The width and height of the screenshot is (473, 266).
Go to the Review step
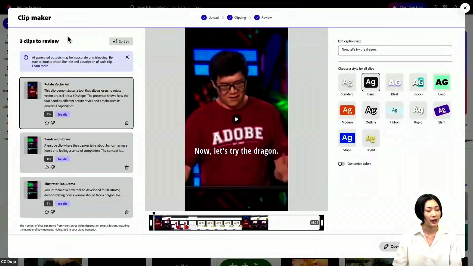tap(263, 18)
